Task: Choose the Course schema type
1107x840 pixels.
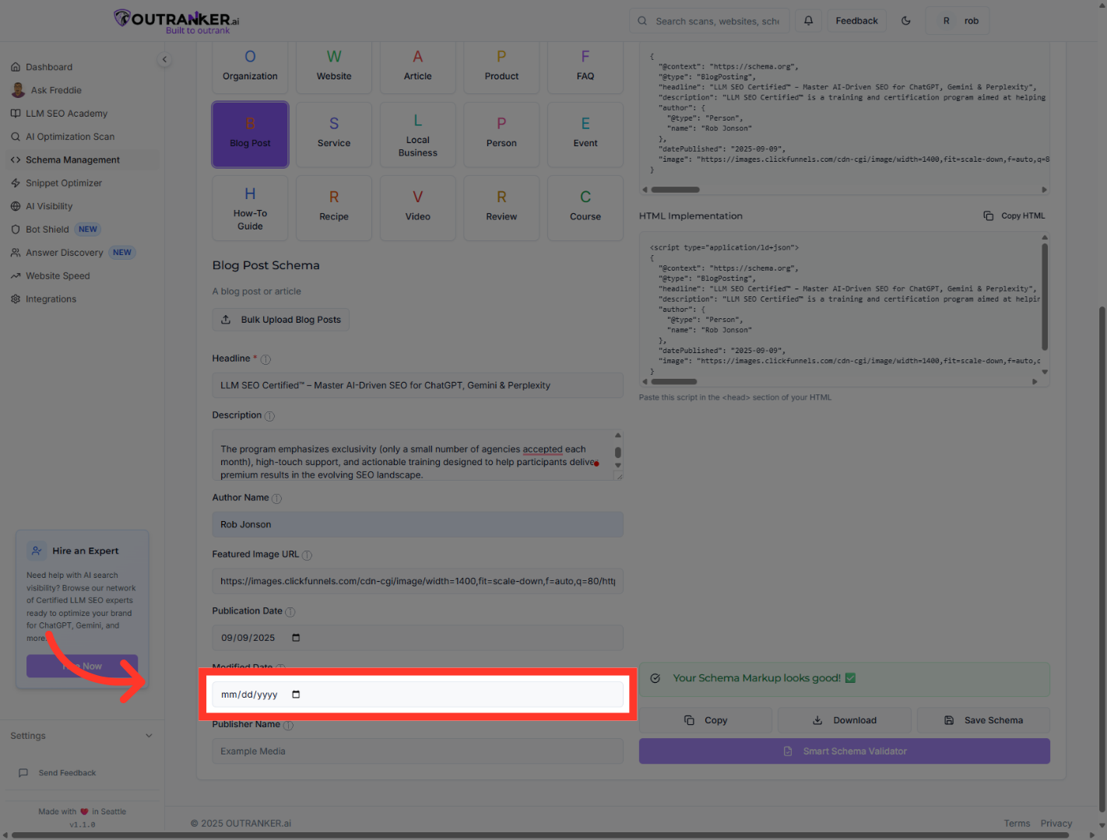Action: pos(585,208)
